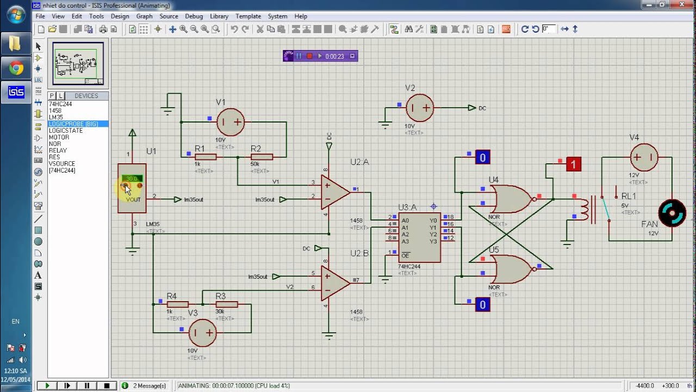Choose the Wire Label (LBL) tool
This screenshot has height=392, width=696.
38,80
